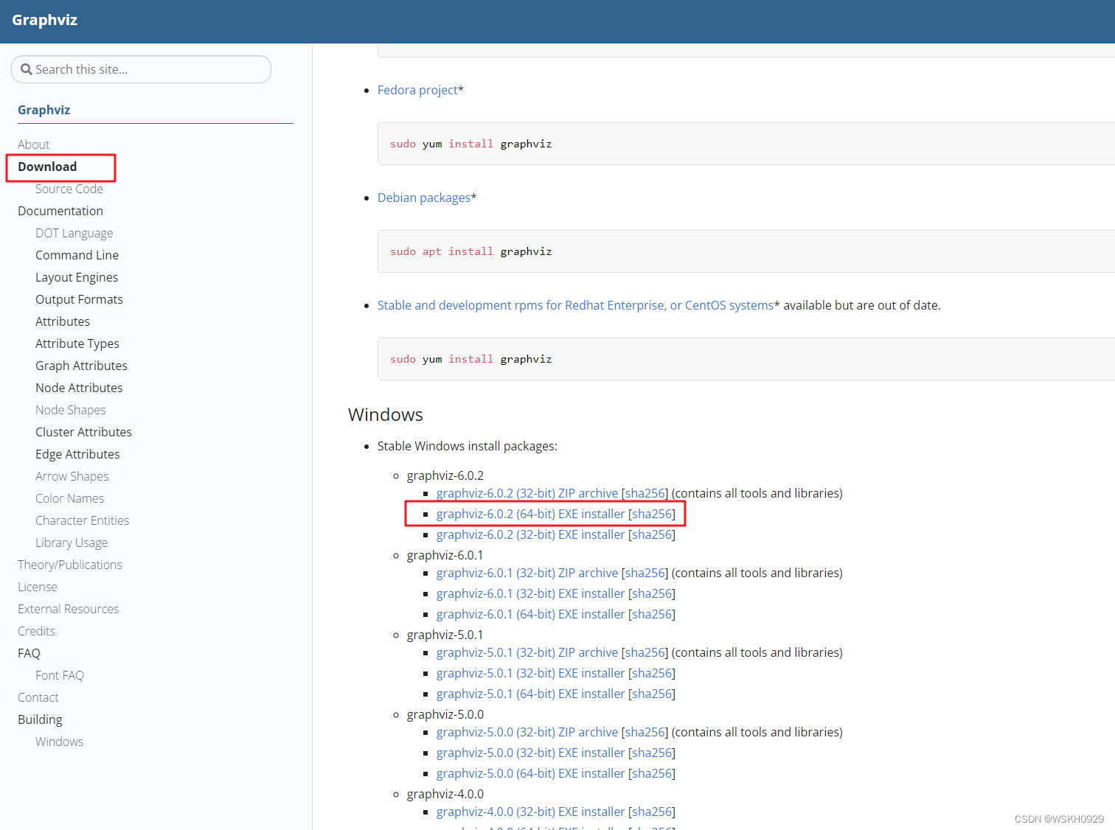Open Building in the sidebar
The image size is (1115, 830).
(x=41, y=719)
